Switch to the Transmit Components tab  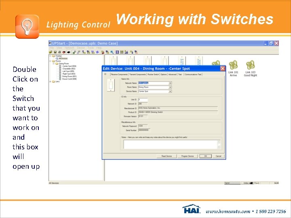coord(137,74)
